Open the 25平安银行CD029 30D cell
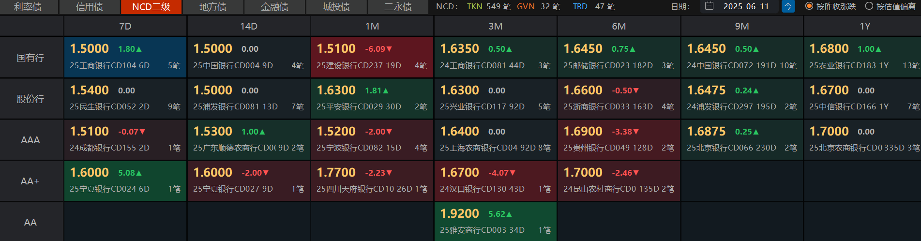The width and height of the screenshot is (921, 241). (372, 99)
